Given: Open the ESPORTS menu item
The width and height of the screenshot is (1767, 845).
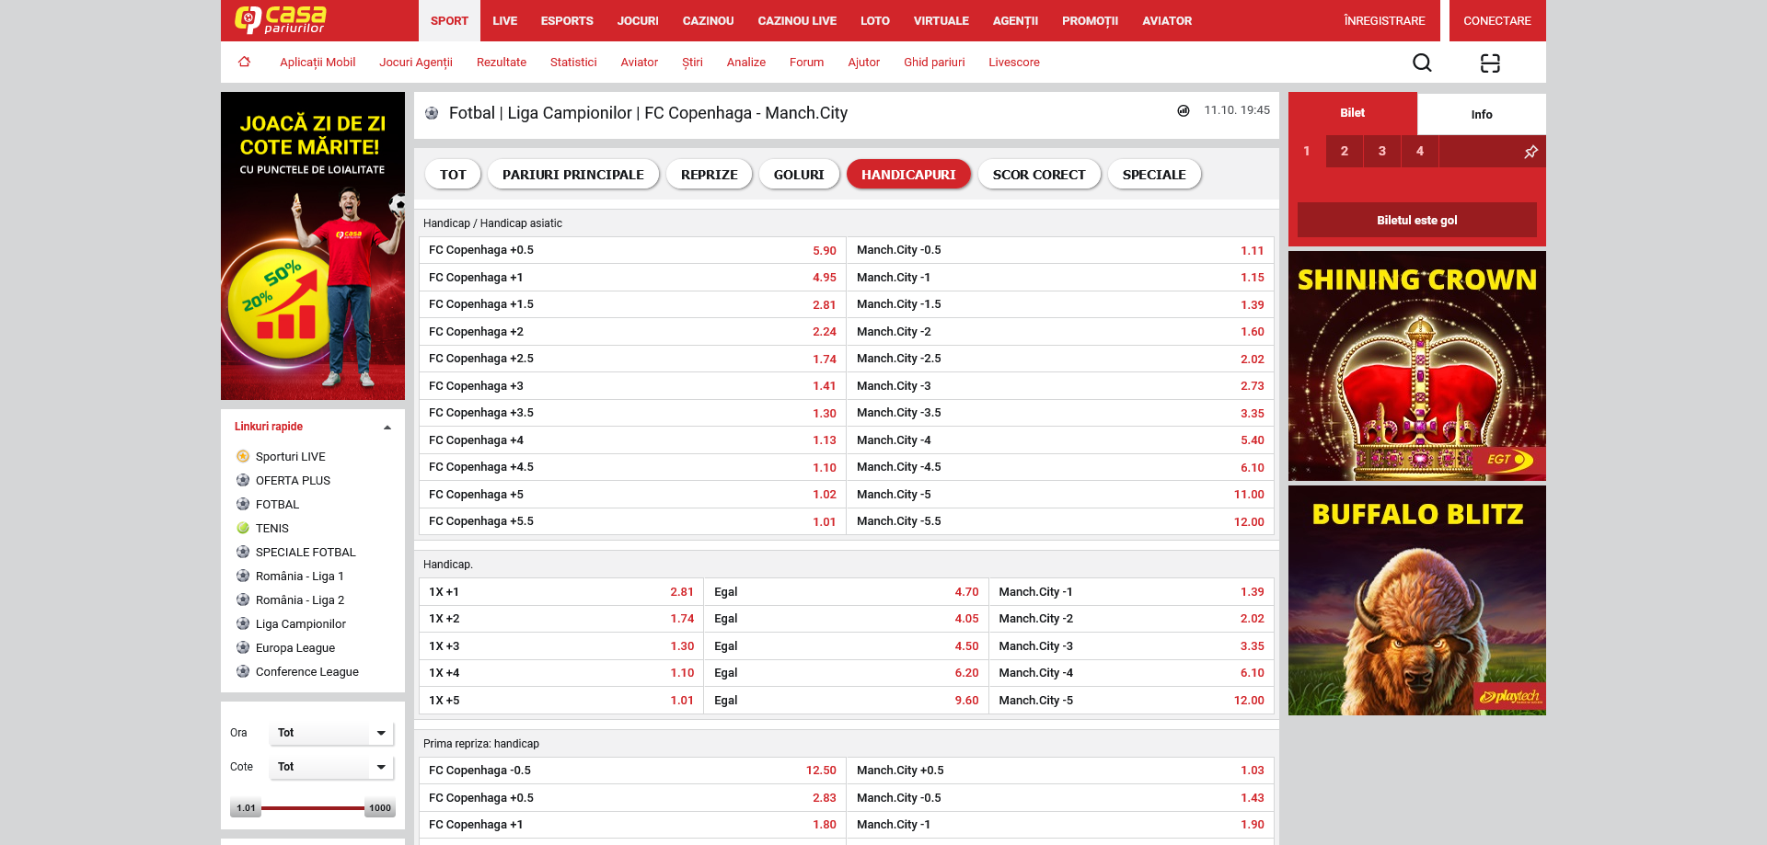Looking at the screenshot, I should coord(567,20).
